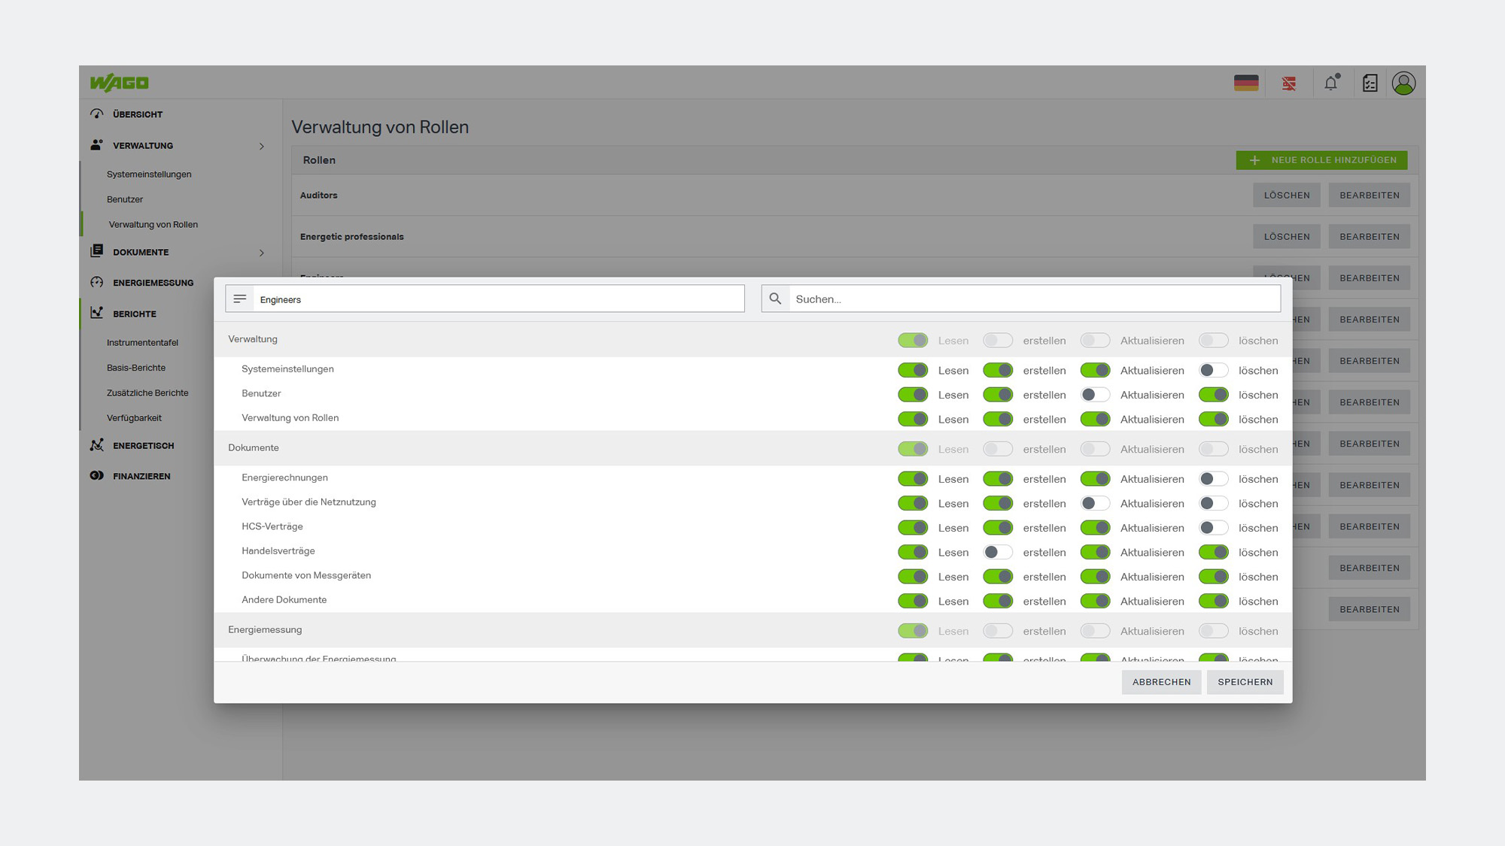Toggle löschen for Systemeinstellungen
The width and height of the screenshot is (1505, 846).
click(1213, 371)
